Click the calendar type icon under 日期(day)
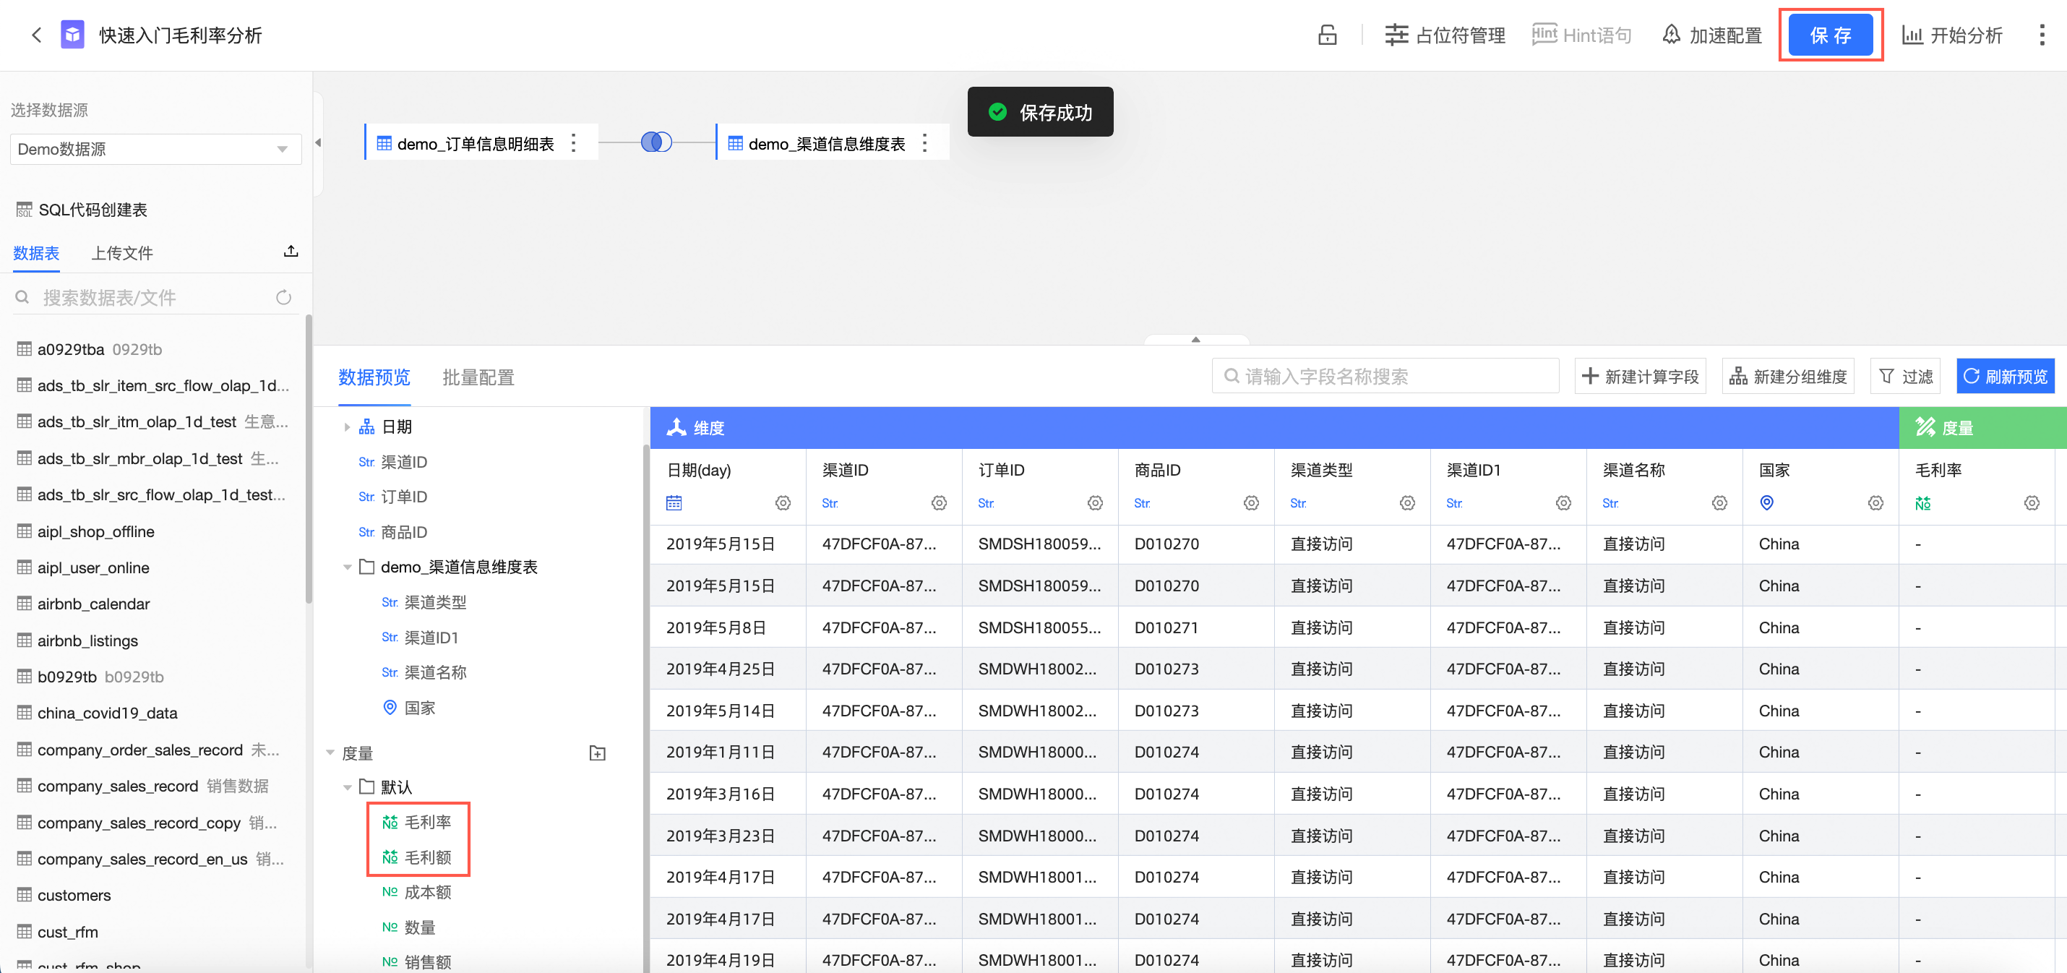Screen dimensions: 2067x973 (674, 502)
